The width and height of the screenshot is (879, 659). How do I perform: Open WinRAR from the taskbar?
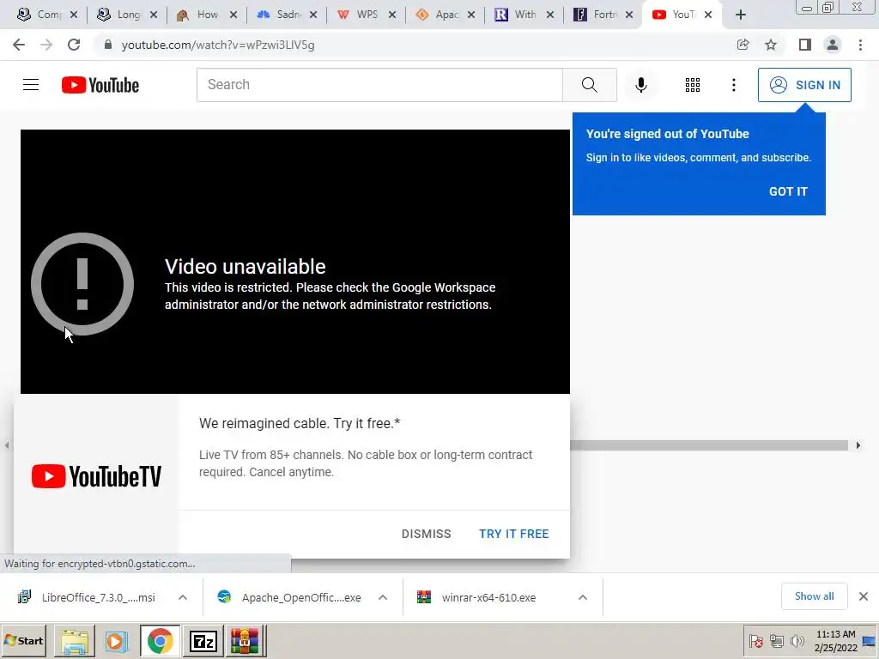tap(245, 640)
